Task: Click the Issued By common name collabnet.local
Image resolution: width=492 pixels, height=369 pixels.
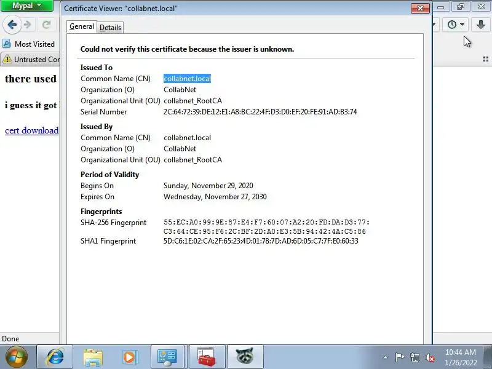Action: pos(187,137)
